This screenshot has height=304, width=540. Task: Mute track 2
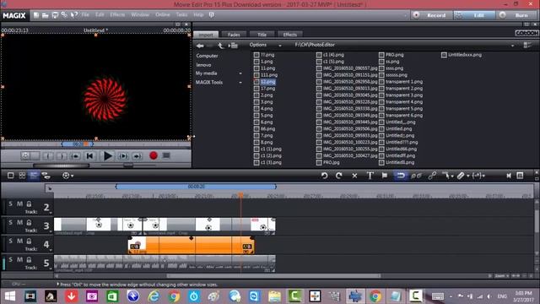19,204
